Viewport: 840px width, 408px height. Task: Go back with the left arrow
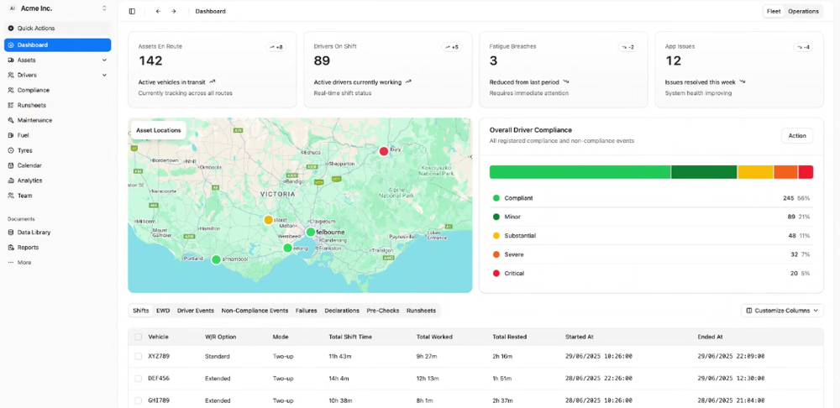pyautogui.click(x=158, y=11)
